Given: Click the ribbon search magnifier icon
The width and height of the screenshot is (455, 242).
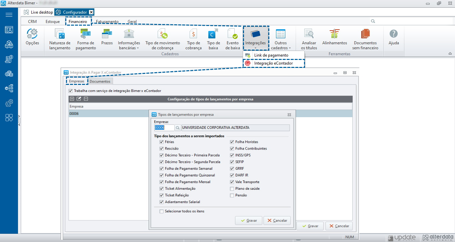Looking at the screenshot, I should point(373,21).
